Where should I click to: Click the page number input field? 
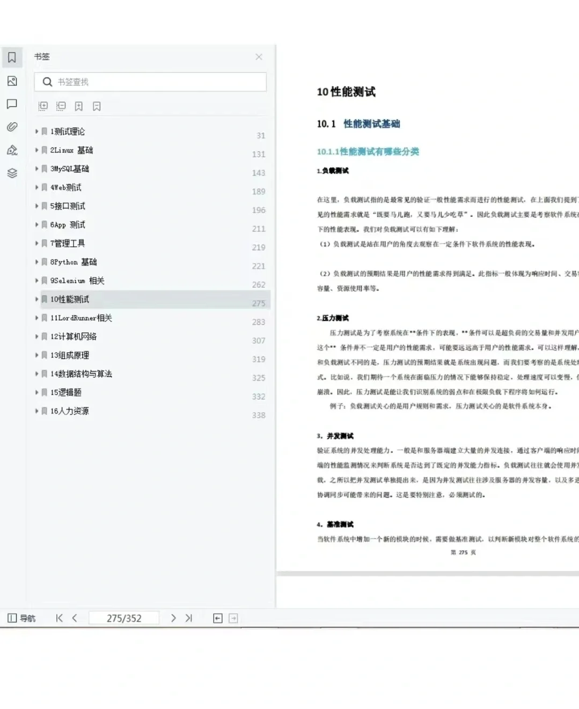click(x=124, y=618)
